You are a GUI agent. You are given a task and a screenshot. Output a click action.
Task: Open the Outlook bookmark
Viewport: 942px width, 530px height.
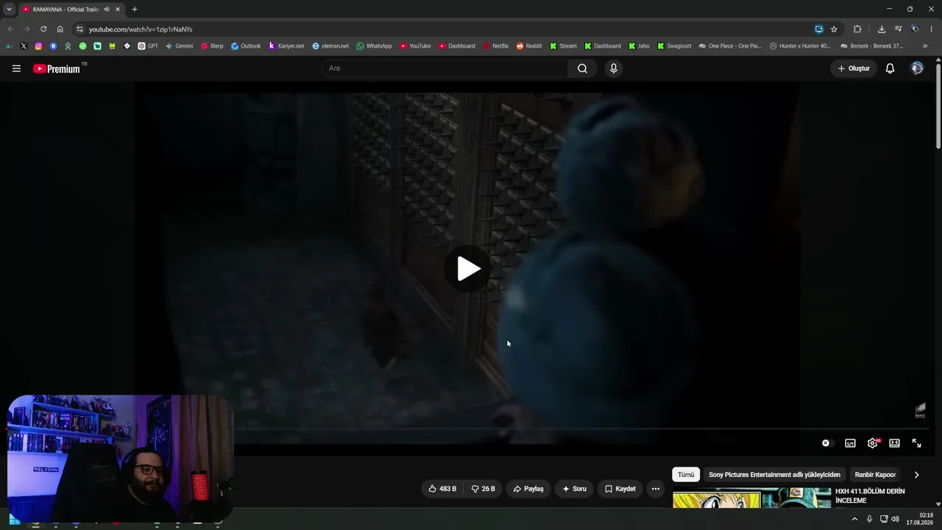[246, 46]
